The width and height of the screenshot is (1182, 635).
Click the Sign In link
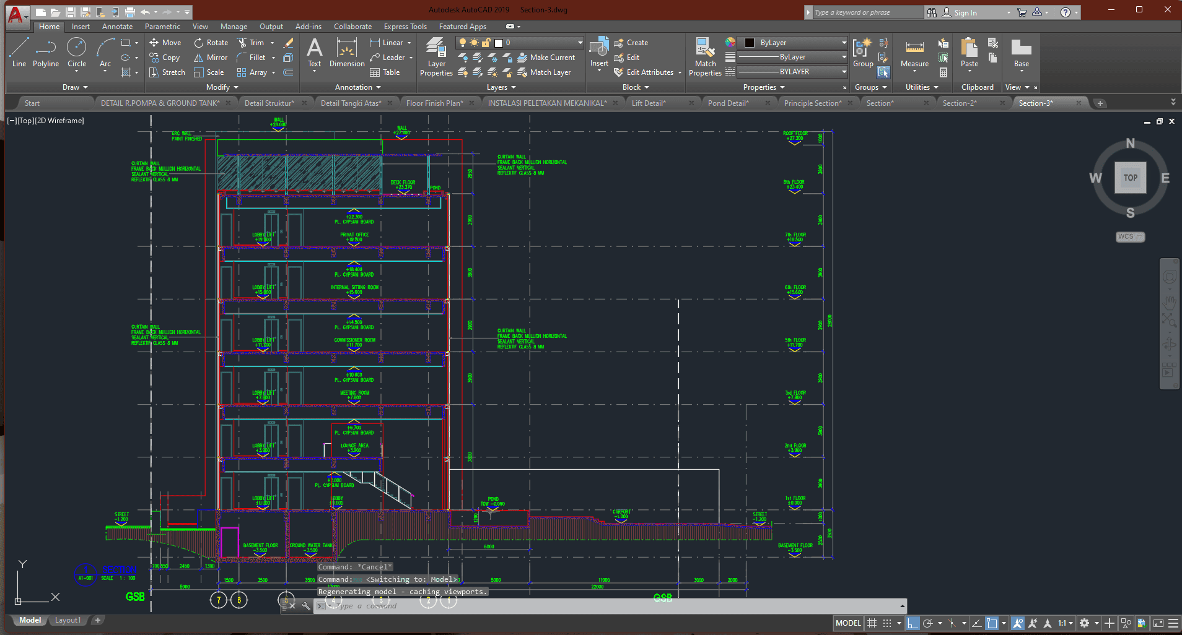tap(968, 12)
